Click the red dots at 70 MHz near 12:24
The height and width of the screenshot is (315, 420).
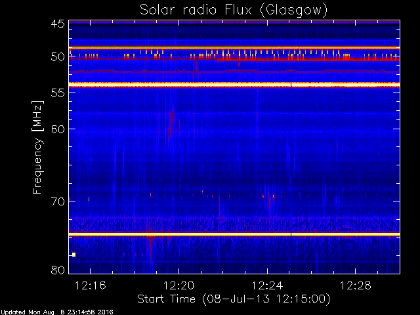click(269, 196)
